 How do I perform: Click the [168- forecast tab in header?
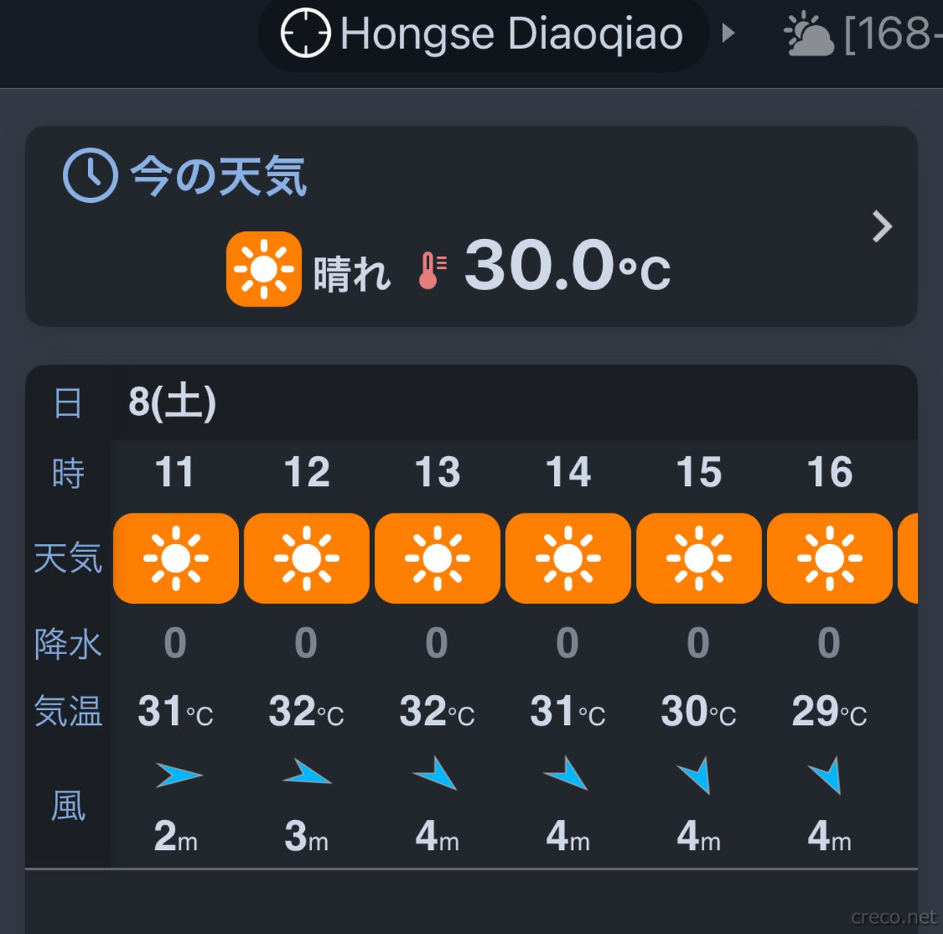click(x=892, y=35)
